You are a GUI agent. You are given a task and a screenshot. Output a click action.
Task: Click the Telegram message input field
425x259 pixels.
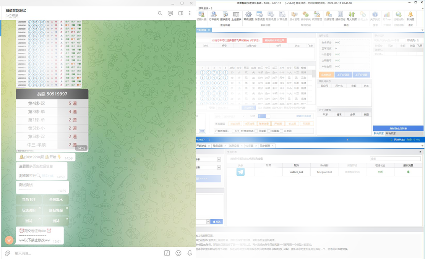pos(87,253)
